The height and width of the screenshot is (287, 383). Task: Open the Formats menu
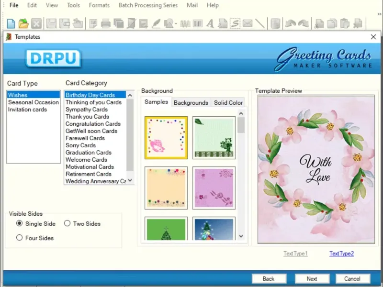pyautogui.click(x=99, y=5)
